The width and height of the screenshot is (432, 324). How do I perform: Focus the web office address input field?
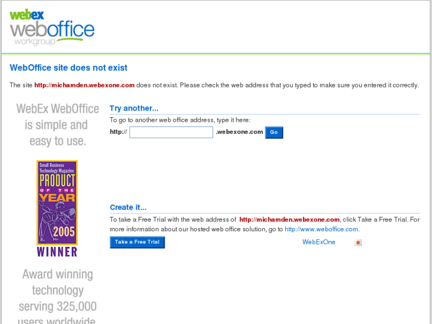click(171, 132)
